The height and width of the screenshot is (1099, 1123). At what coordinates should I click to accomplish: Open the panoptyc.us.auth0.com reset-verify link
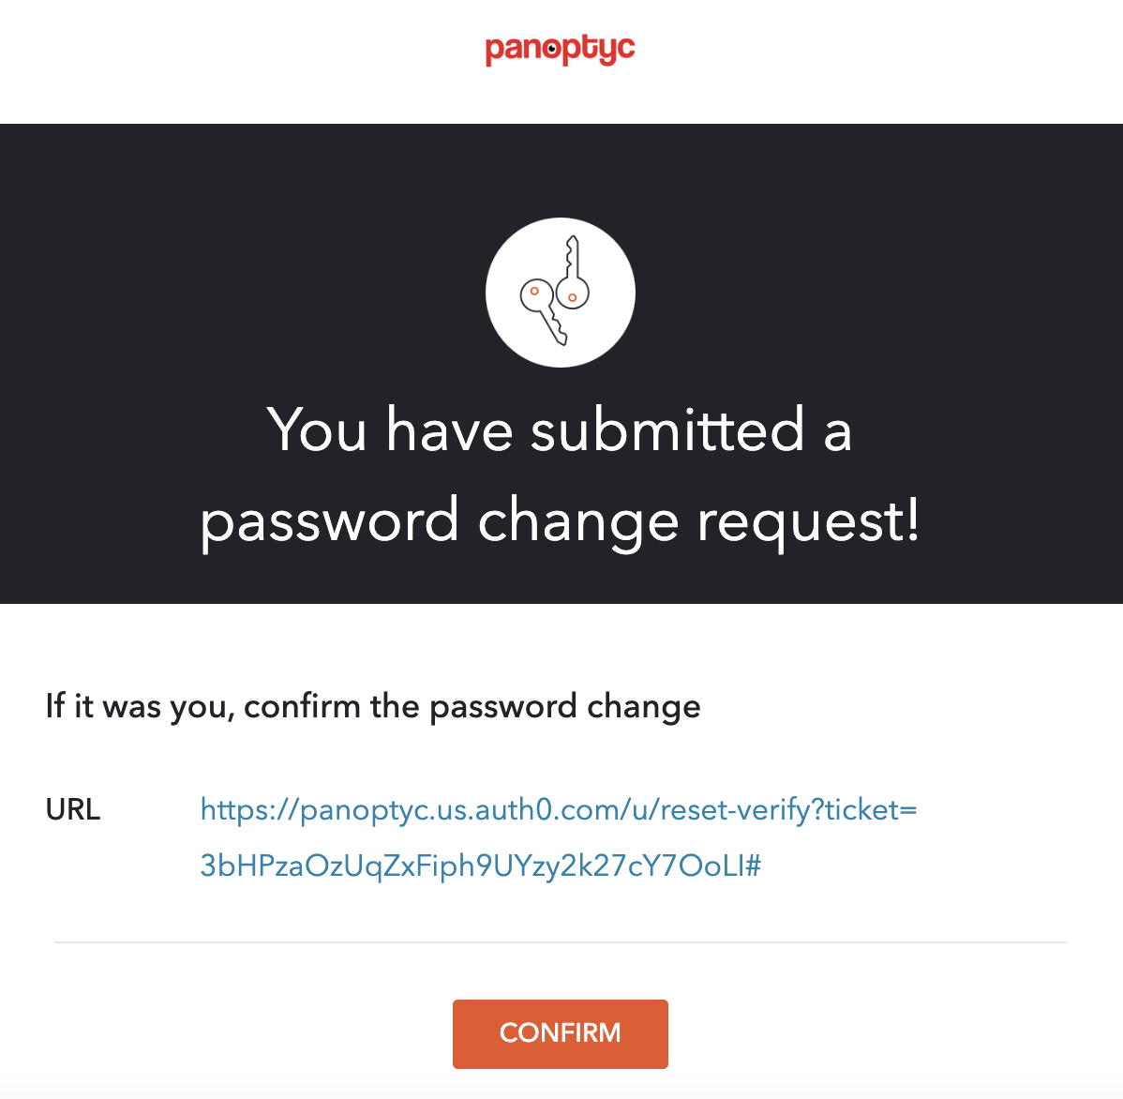pyautogui.click(x=559, y=810)
